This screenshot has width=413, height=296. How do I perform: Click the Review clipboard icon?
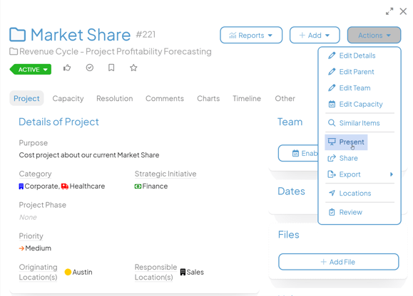point(332,212)
